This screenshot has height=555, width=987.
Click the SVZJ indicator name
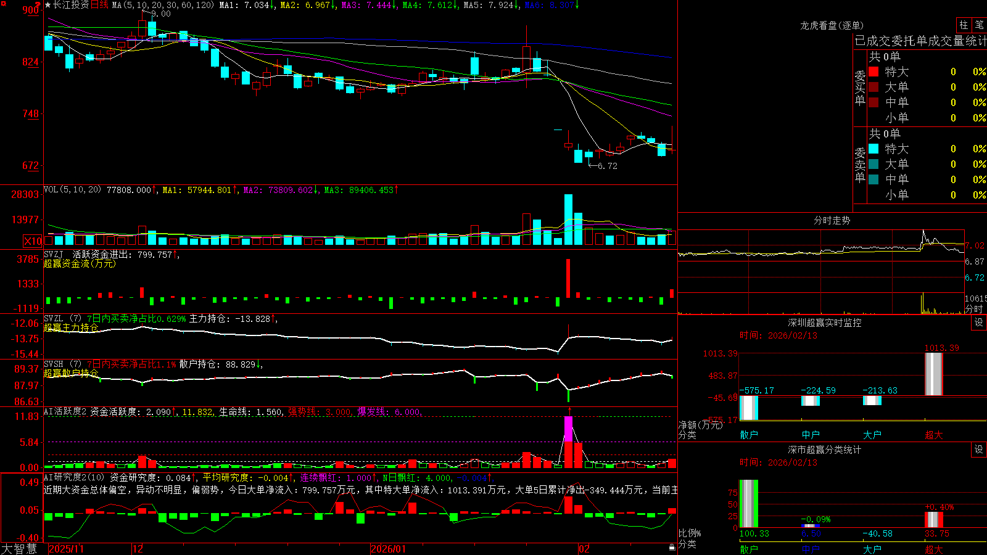[54, 254]
